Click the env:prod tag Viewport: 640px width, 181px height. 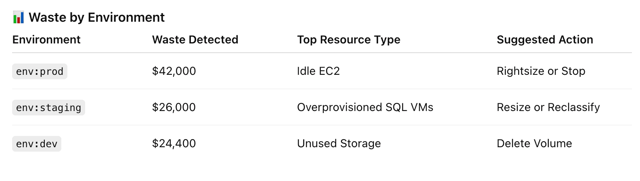click(40, 72)
